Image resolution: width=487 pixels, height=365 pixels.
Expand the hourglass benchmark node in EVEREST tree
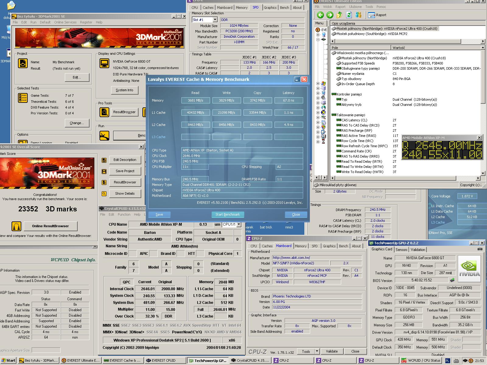pyautogui.click(x=318, y=142)
